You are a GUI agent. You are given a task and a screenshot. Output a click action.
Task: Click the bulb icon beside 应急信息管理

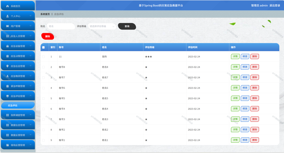point(7,66)
